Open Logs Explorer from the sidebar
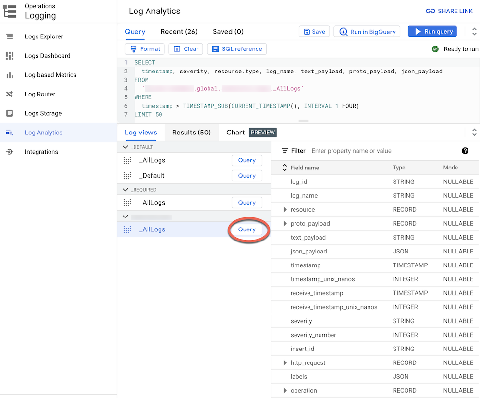Viewport: 480px width, 398px height. tap(41, 36)
